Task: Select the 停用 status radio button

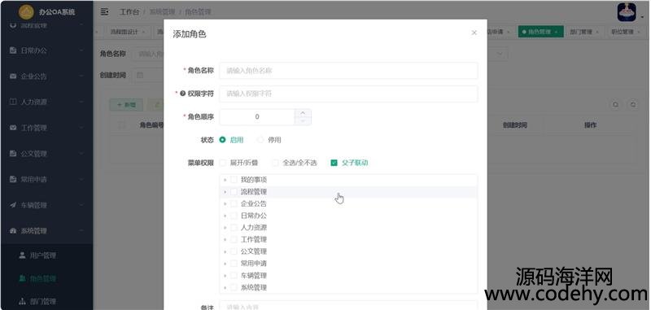Action: (260, 140)
